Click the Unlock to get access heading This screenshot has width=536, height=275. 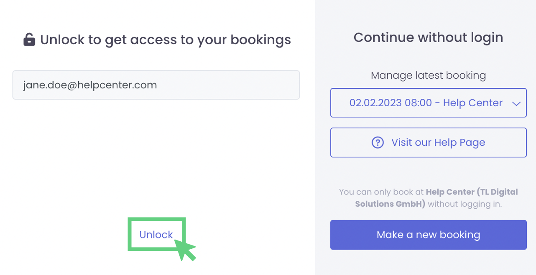165,40
